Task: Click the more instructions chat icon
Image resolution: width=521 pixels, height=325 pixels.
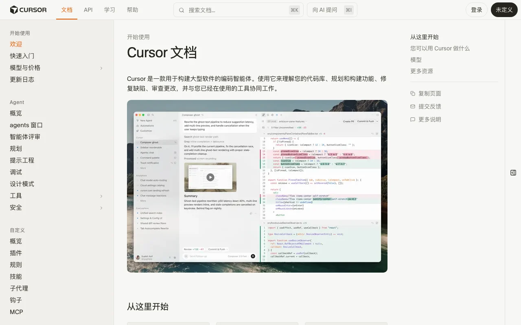Action: (413, 119)
